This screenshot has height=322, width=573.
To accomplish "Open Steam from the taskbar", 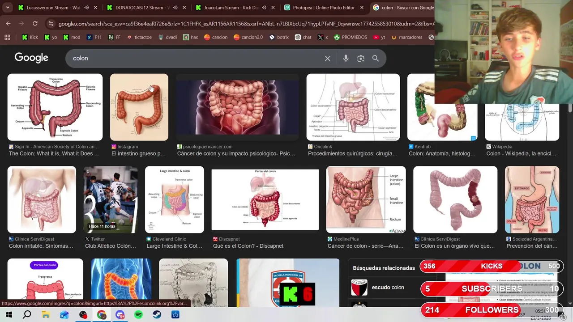I will [x=157, y=315].
